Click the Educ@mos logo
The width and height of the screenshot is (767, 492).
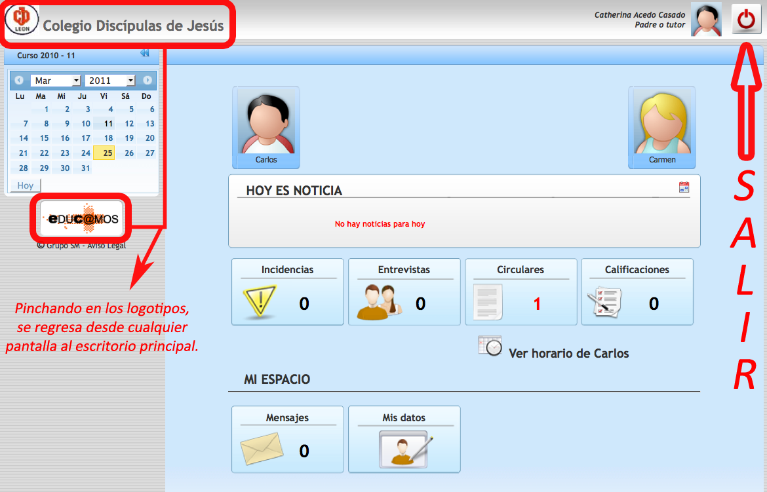[82, 219]
